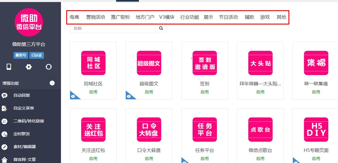Click the refresh sync icon in sidebar
This screenshot has height=163, width=338.
49,67
